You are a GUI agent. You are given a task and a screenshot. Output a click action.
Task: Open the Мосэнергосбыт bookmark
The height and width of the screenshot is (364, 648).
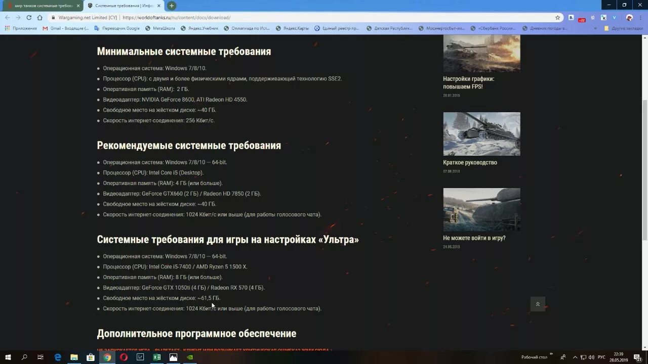click(441, 28)
